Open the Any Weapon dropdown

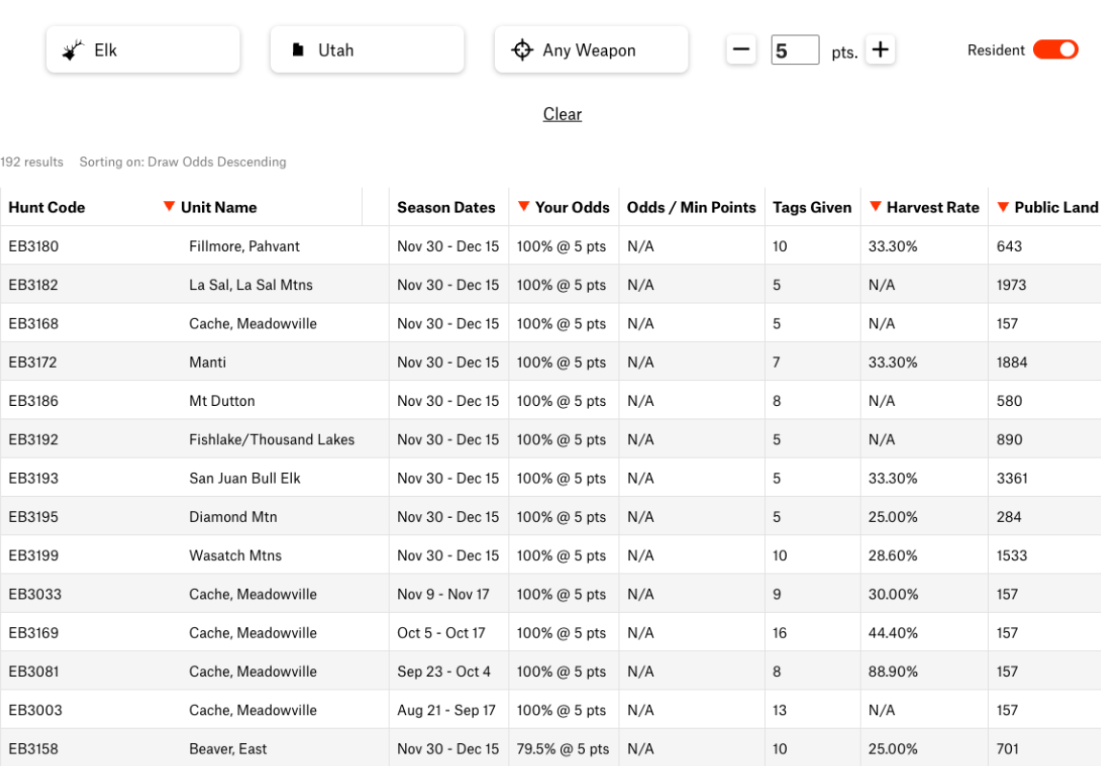coord(591,49)
